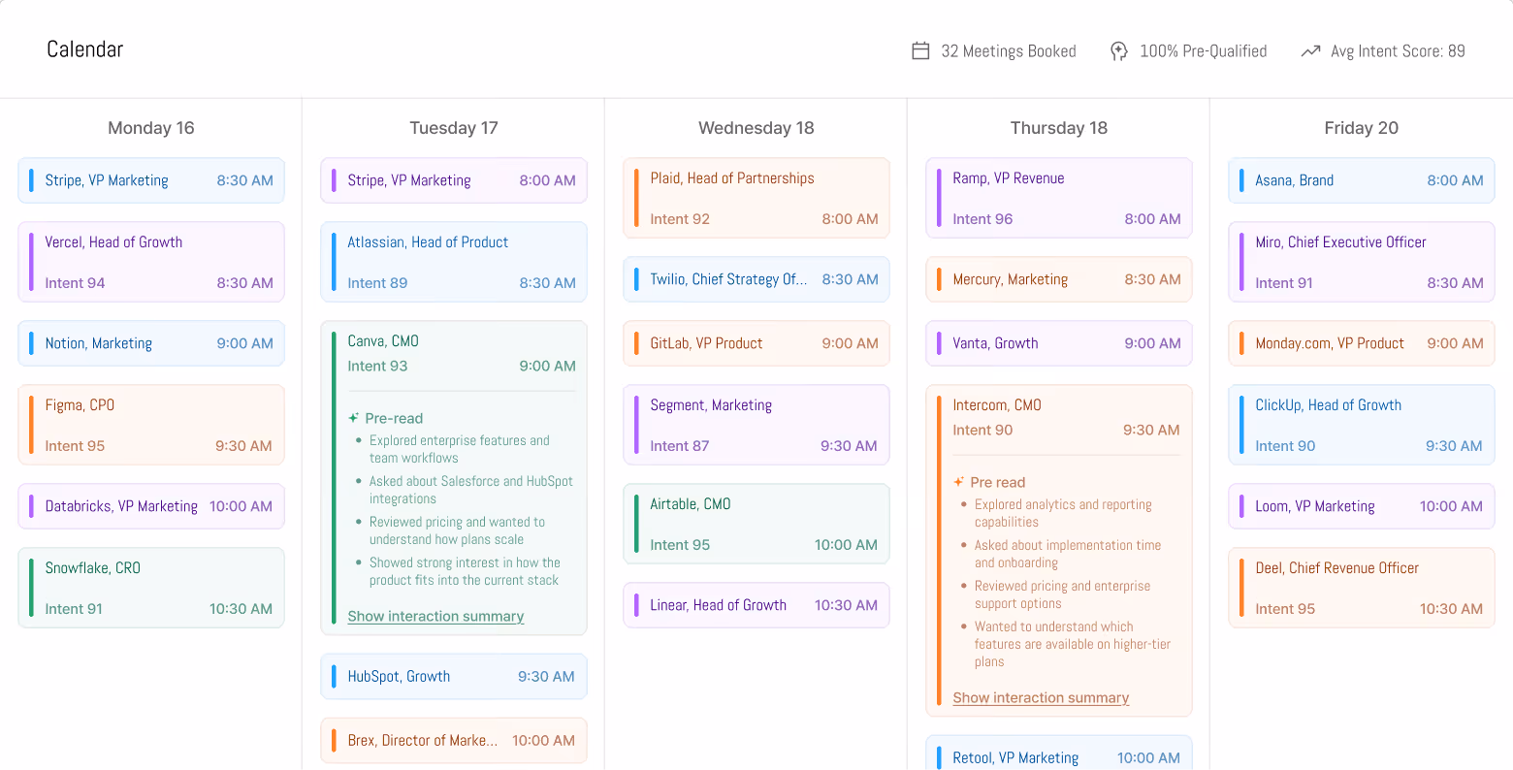
Task: Open the Retool, VP Marketing meeting
Action: 1059,754
